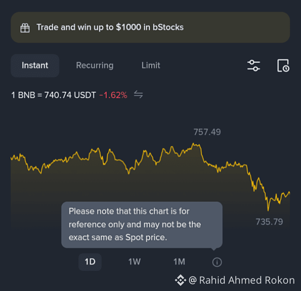
Task: Click the 1 BNB = 740.74 USDT rate
Action: click(54, 95)
